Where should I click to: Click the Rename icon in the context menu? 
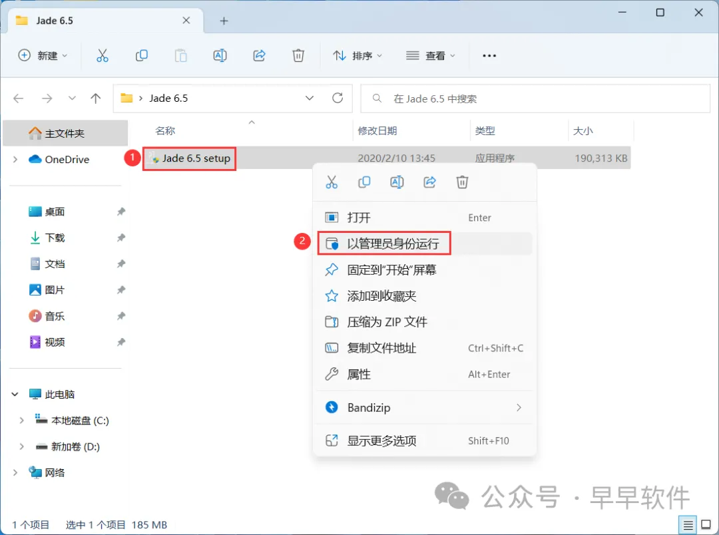pyautogui.click(x=397, y=182)
